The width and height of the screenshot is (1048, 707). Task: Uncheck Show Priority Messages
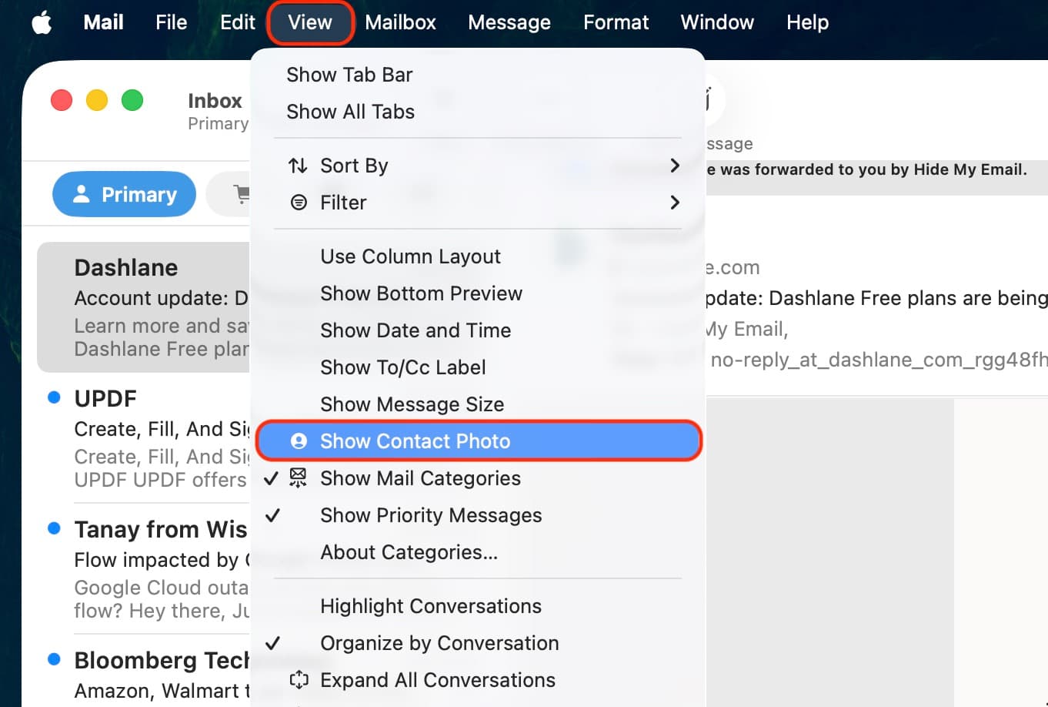pos(478,515)
